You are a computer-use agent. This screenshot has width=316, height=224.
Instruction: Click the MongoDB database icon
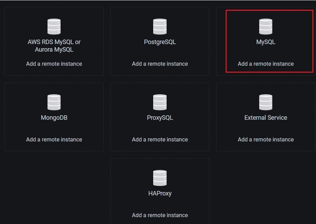(54, 102)
